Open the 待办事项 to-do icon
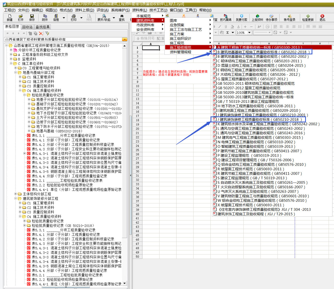Screen dimensions: 334x289 pos(271,18)
